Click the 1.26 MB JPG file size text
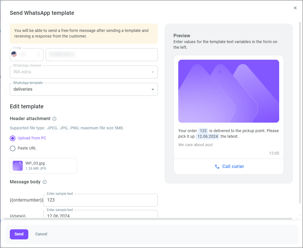The height and width of the screenshot is (248, 303). point(36,169)
